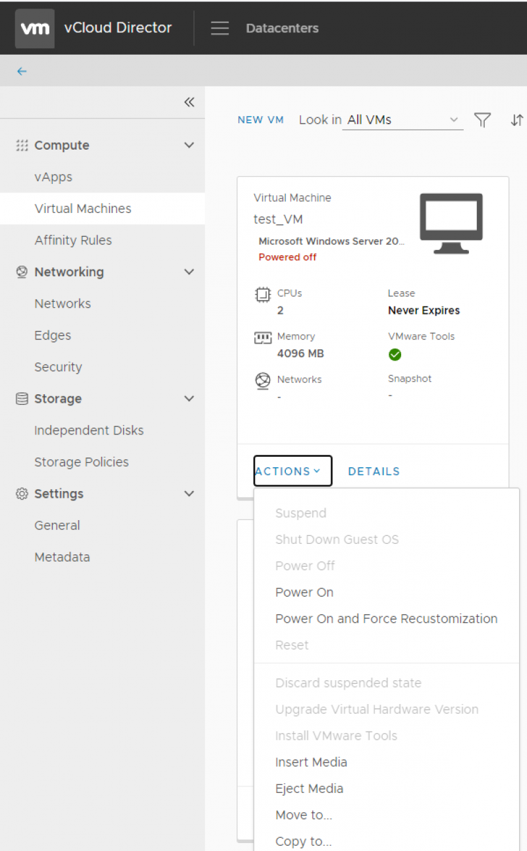Click the test_VM name

[x=278, y=219]
